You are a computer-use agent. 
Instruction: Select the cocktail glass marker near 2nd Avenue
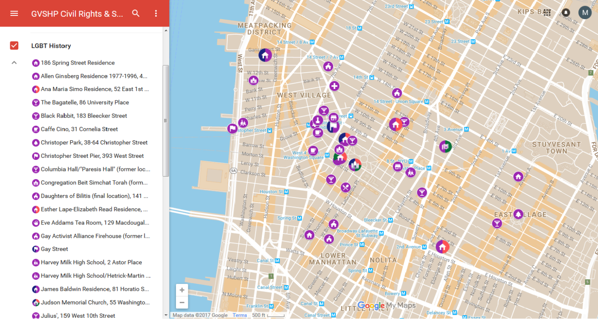[x=422, y=192]
